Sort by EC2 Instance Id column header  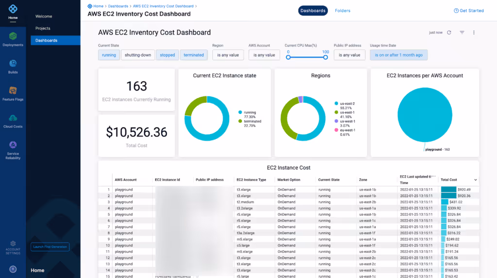167,180
